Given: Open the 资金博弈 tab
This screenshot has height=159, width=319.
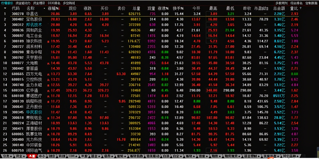Looking at the screenshot, I should click(39, 3).
